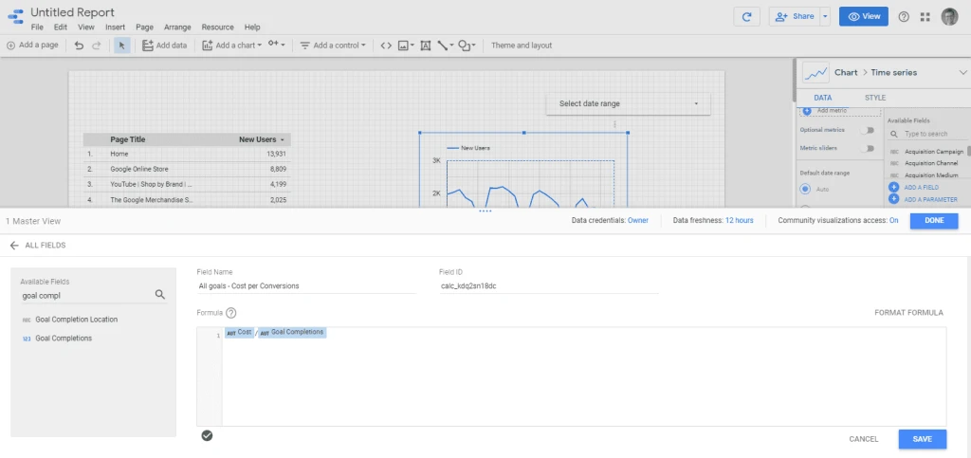Switch to the STYLE tab
The width and height of the screenshot is (971, 458).
pos(875,98)
